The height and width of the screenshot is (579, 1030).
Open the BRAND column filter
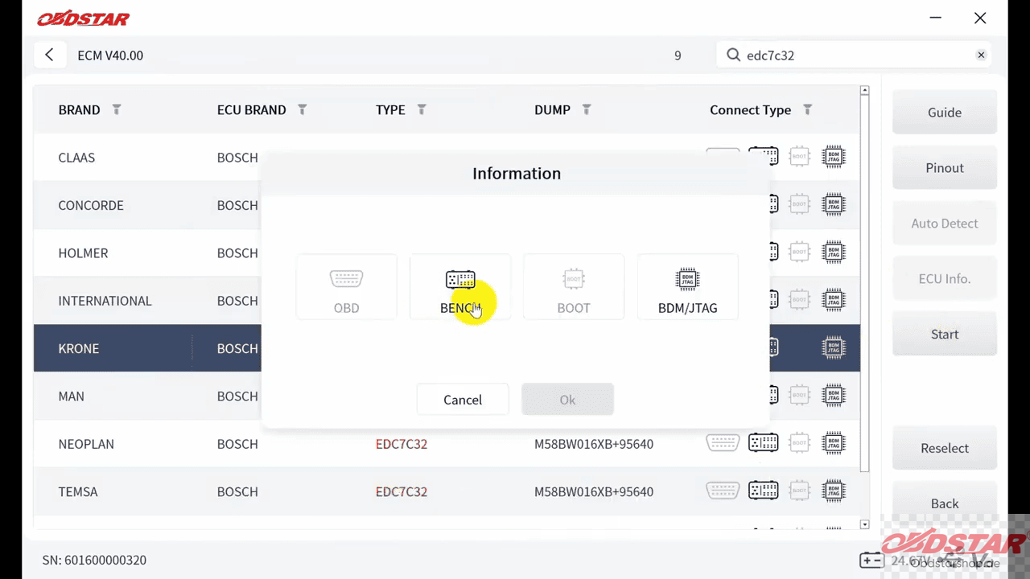[x=117, y=109]
